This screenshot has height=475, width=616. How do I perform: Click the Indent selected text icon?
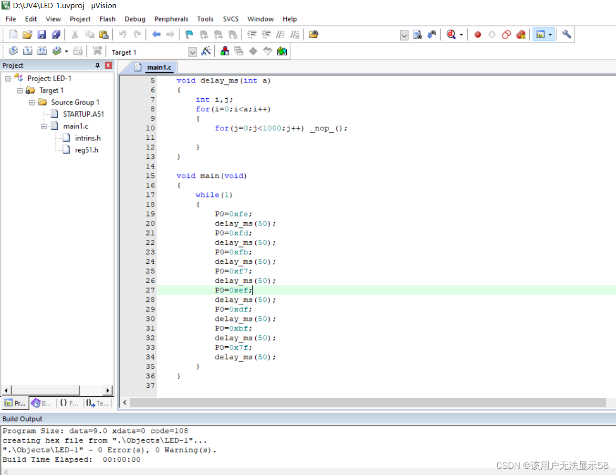tap(252, 34)
